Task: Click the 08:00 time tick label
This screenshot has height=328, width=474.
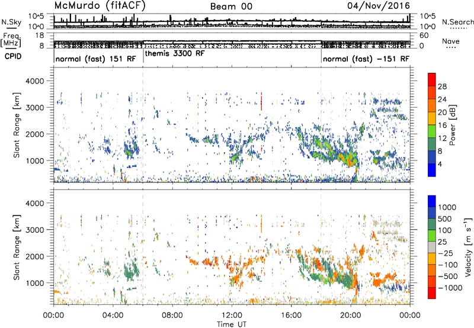Action: (172, 316)
